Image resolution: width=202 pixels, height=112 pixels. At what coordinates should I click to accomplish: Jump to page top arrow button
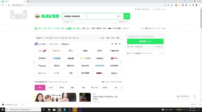click(194, 96)
